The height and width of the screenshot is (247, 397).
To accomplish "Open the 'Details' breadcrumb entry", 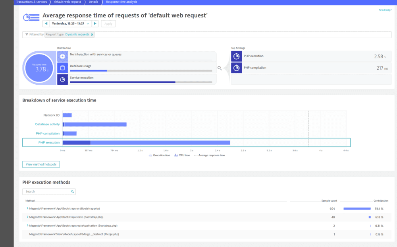I will (x=93, y=2).
